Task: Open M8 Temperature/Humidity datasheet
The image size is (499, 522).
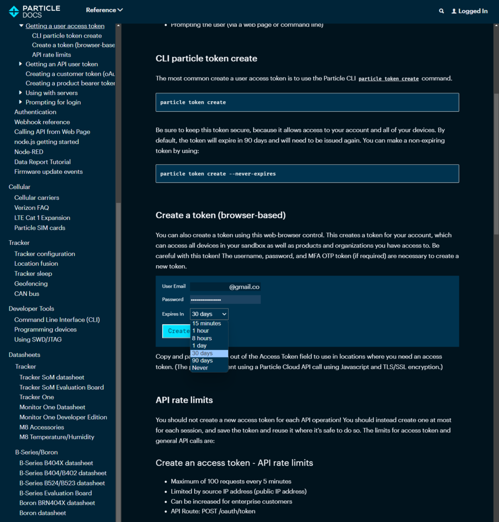Action: click(56, 437)
